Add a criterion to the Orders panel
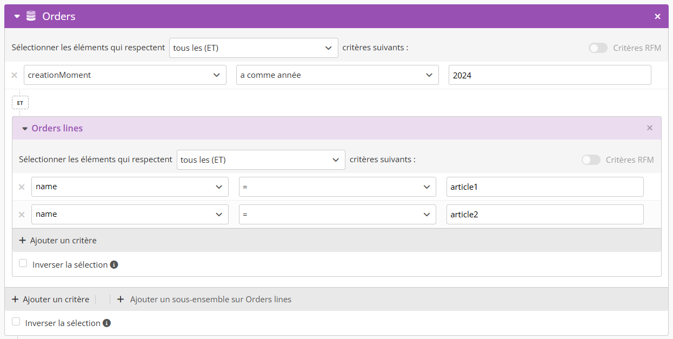 click(50, 299)
